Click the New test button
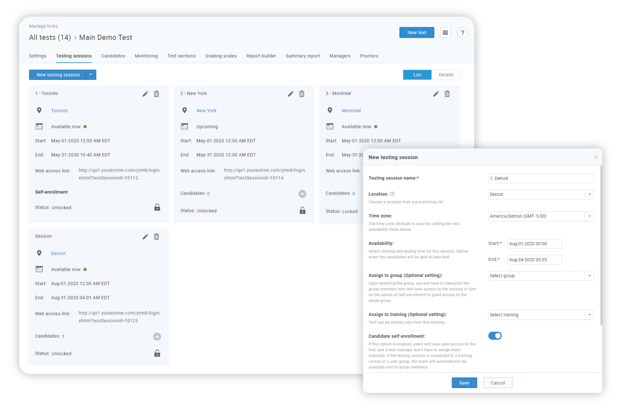The height and width of the screenshot is (413, 622). point(417,33)
